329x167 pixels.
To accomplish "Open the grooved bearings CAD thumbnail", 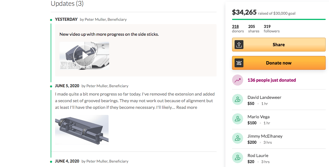I will point(82,130).
